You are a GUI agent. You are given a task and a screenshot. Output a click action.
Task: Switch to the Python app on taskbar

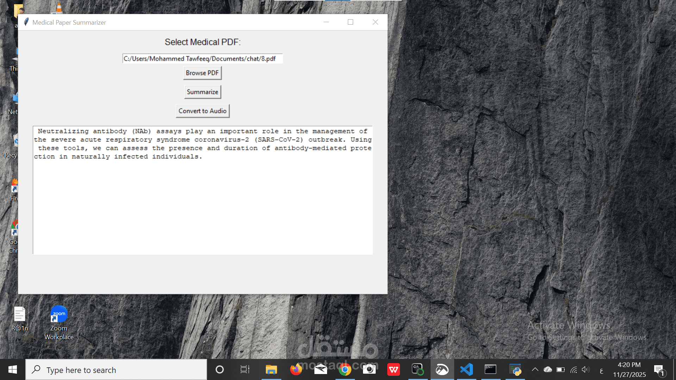(515, 369)
